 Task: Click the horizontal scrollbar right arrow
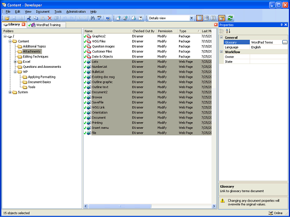click(x=214, y=206)
